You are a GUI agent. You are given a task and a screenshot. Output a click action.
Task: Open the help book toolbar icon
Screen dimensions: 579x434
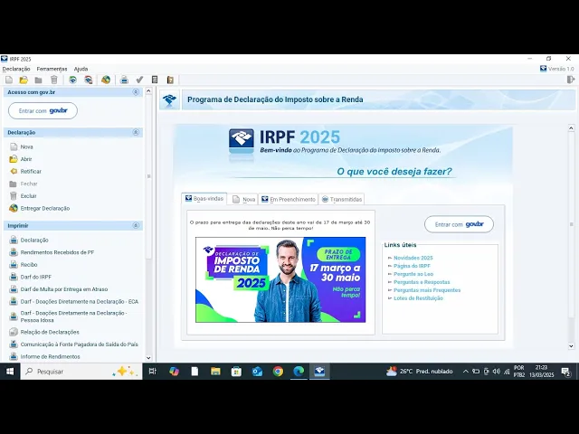[170, 80]
